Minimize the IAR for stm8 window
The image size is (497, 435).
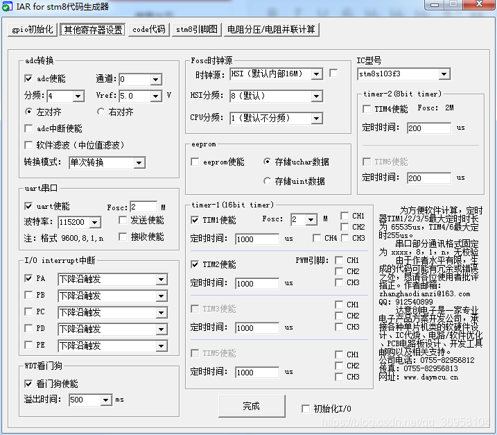(434, 4)
